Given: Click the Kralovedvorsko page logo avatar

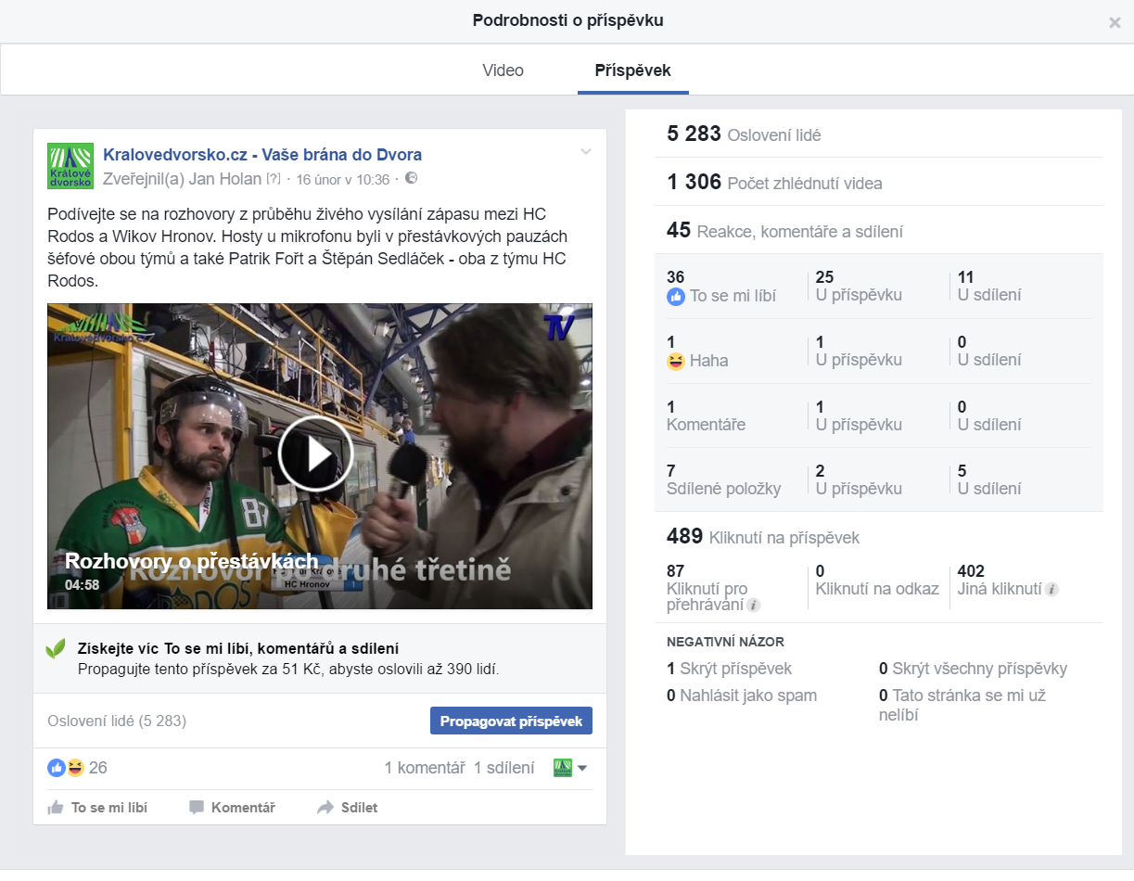Looking at the screenshot, I should pyautogui.click(x=70, y=166).
